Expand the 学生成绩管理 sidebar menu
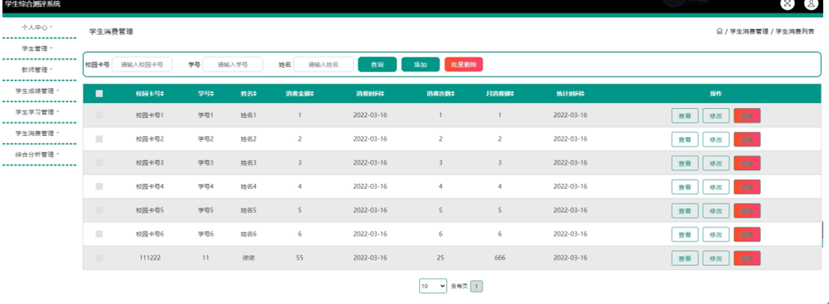The height and width of the screenshot is (304, 829). (38, 91)
